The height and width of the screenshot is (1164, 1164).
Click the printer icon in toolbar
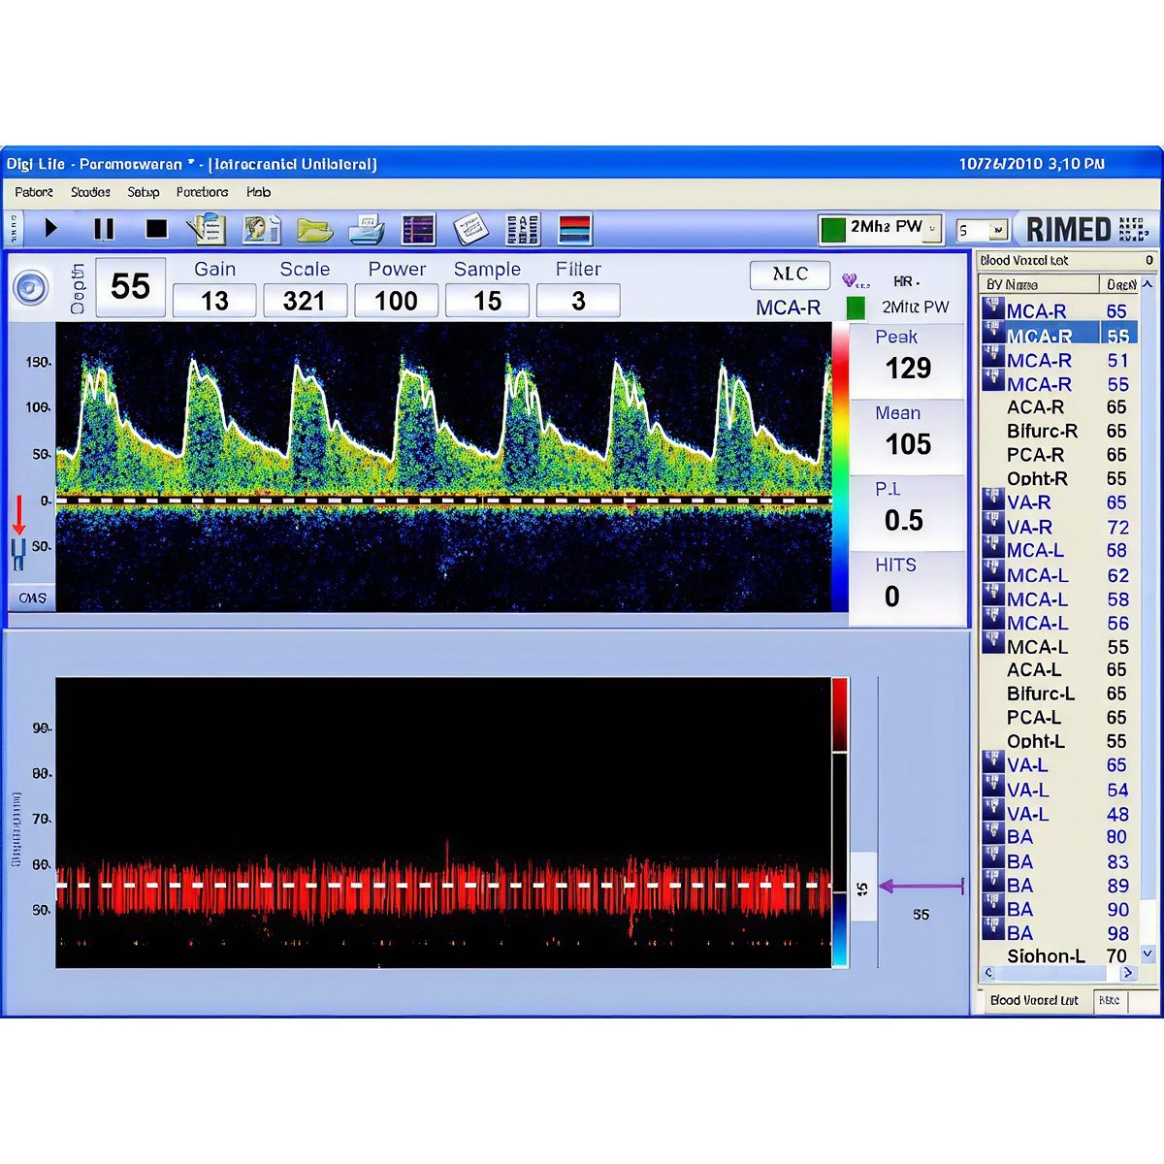(x=367, y=231)
